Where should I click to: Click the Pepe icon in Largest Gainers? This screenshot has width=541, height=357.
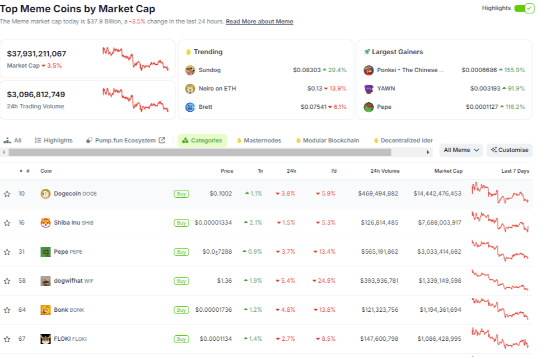point(369,107)
